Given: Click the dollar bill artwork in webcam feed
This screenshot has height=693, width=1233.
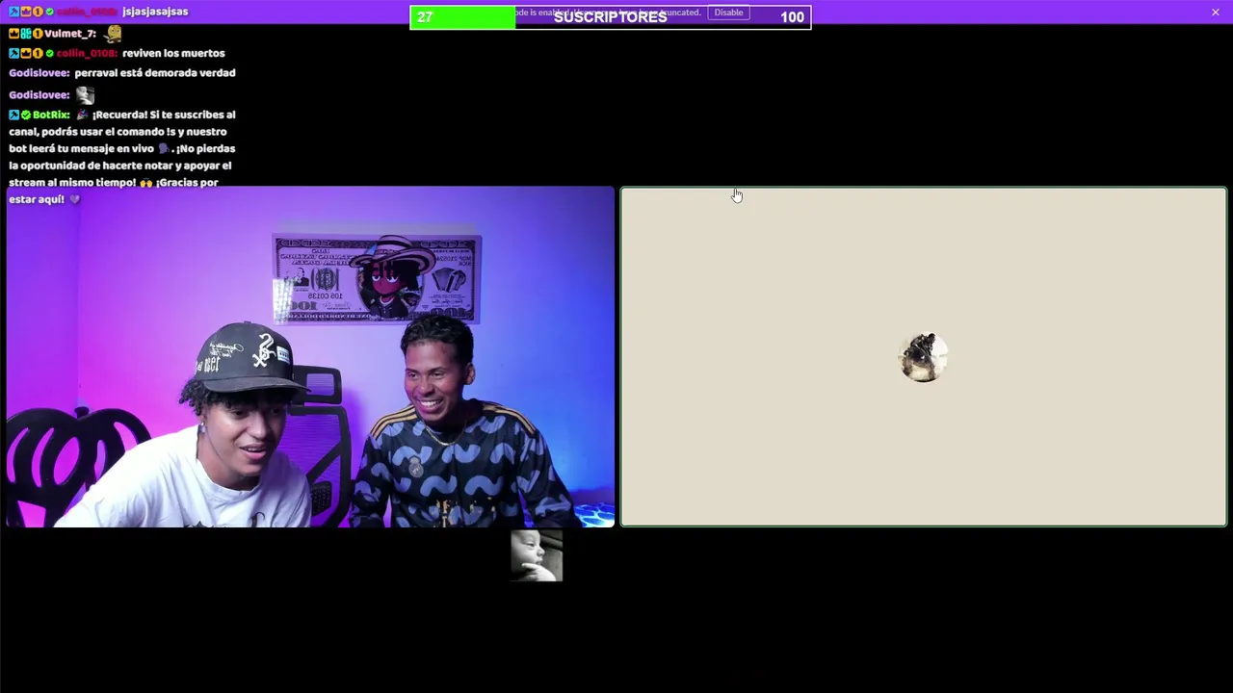Looking at the screenshot, I should [x=377, y=279].
